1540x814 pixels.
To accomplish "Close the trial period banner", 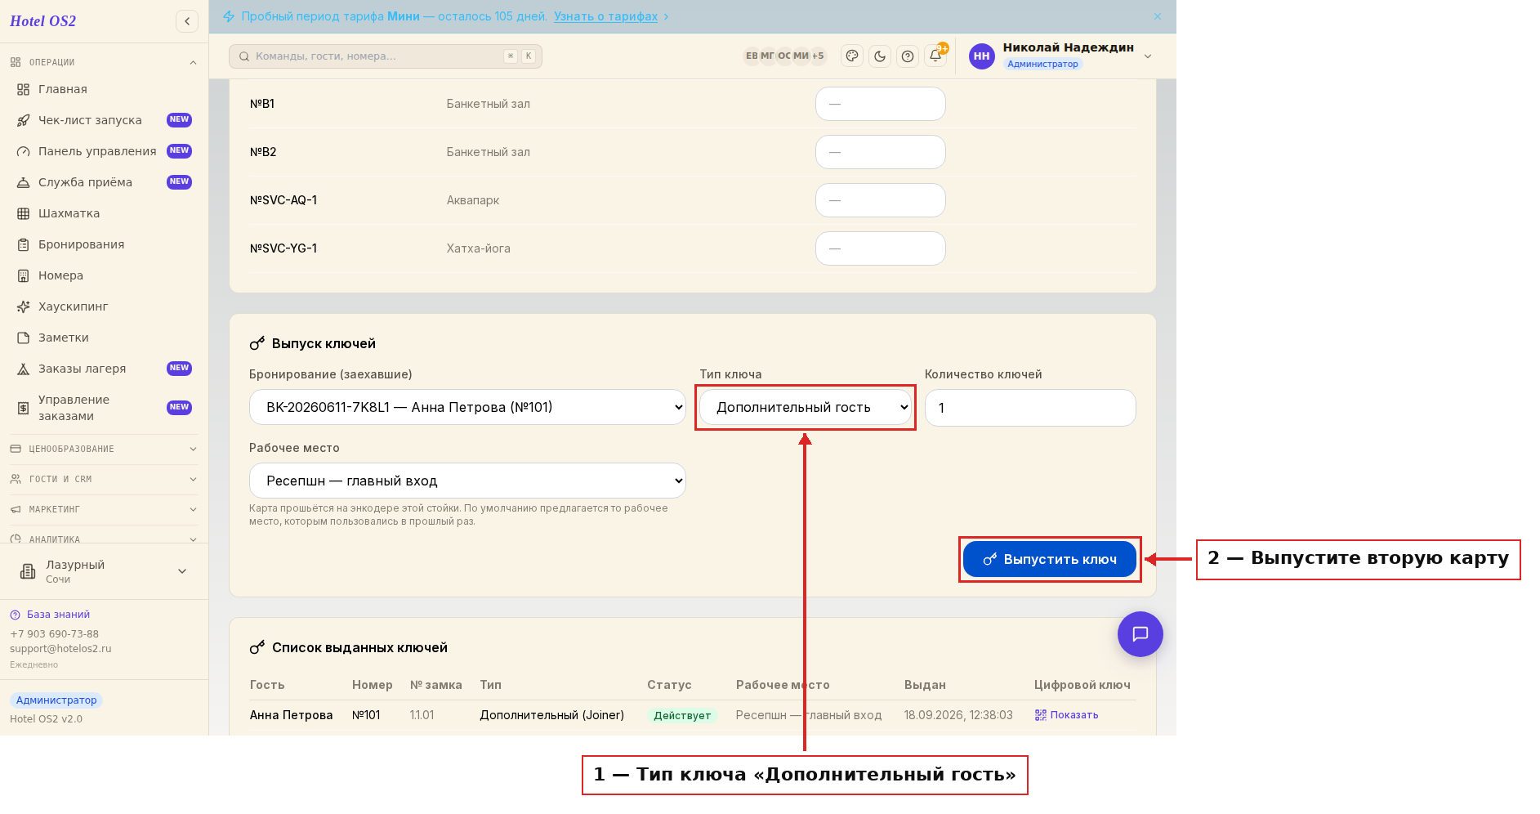I will pyautogui.click(x=1158, y=16).
